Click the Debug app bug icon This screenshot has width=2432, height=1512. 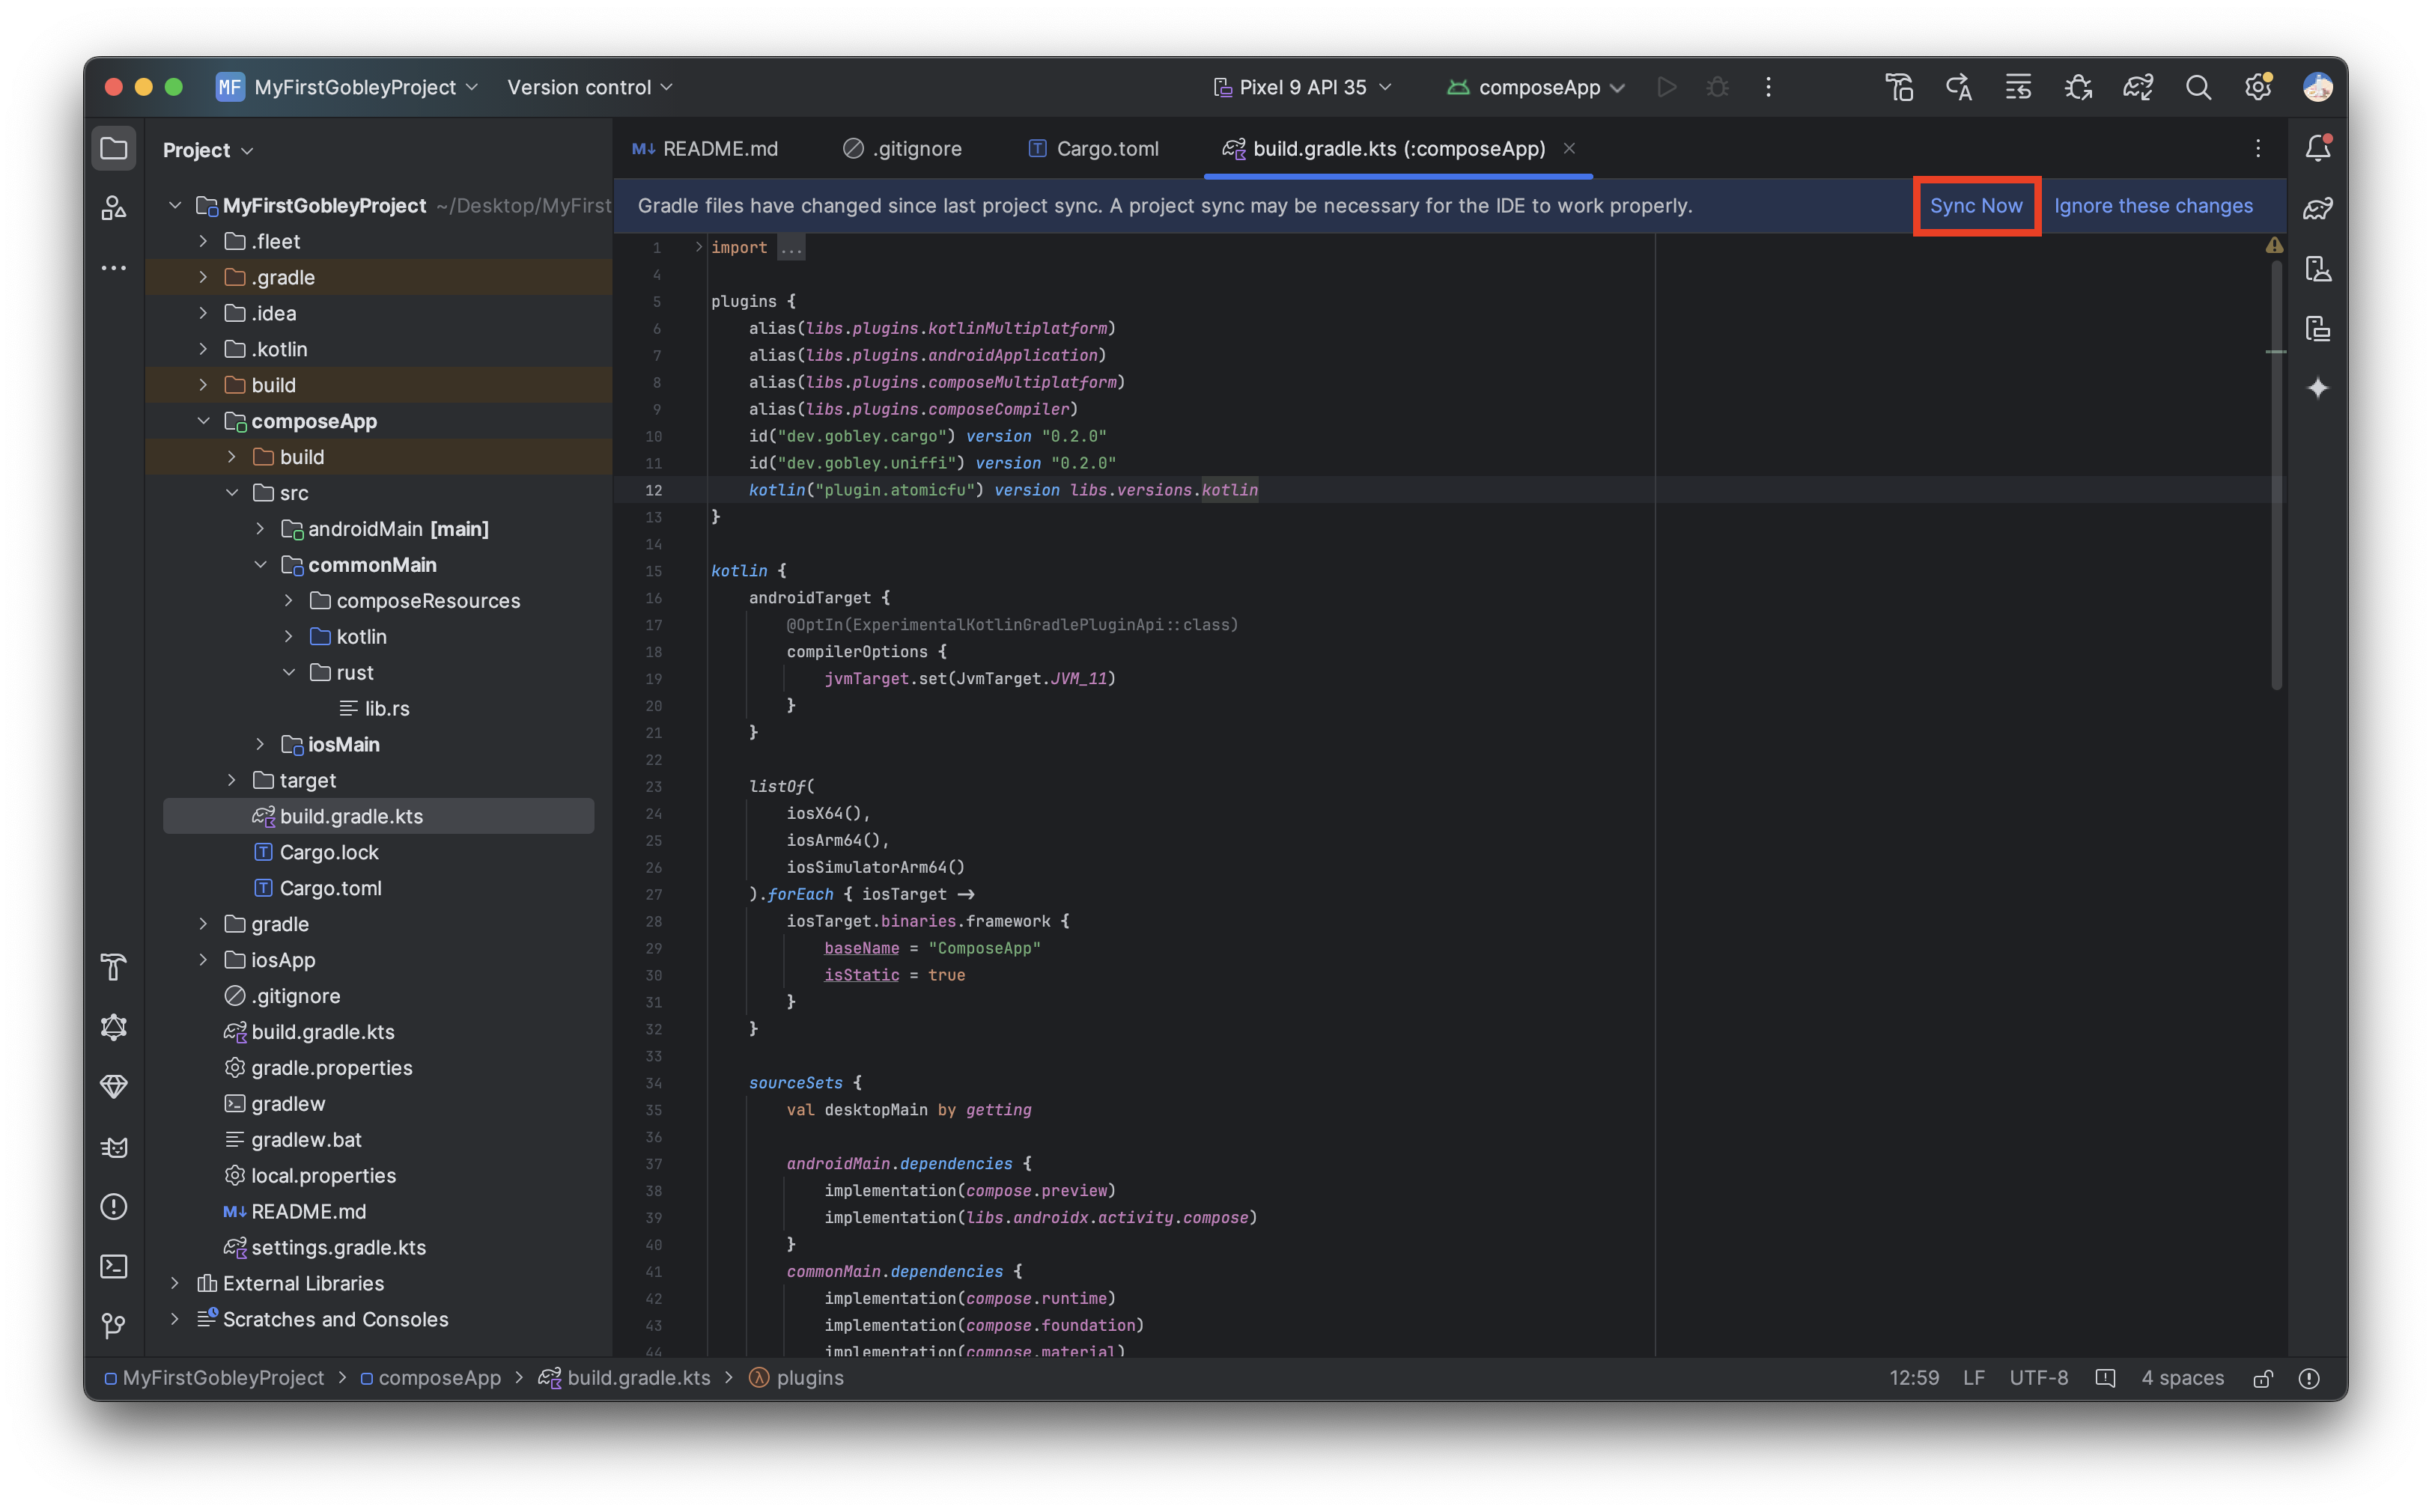click(x=1718, y=87)
